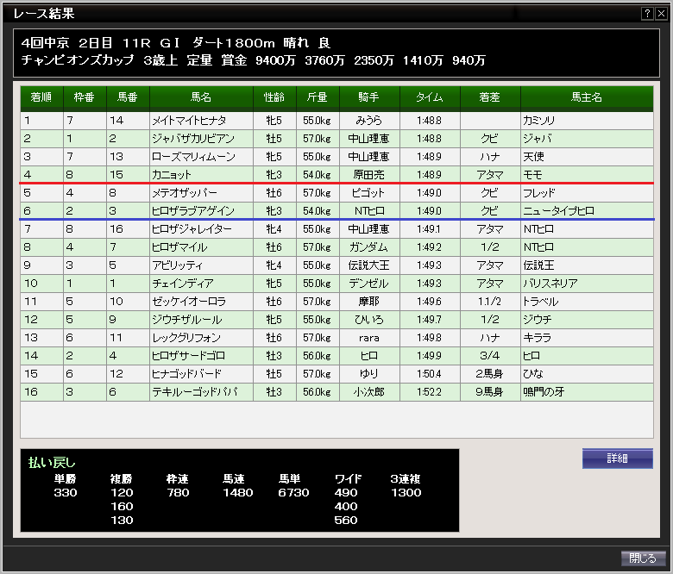Viewport: 673px width, 574px height.
Task: Click the タイム column header
Action: click(x=429, y=98)
